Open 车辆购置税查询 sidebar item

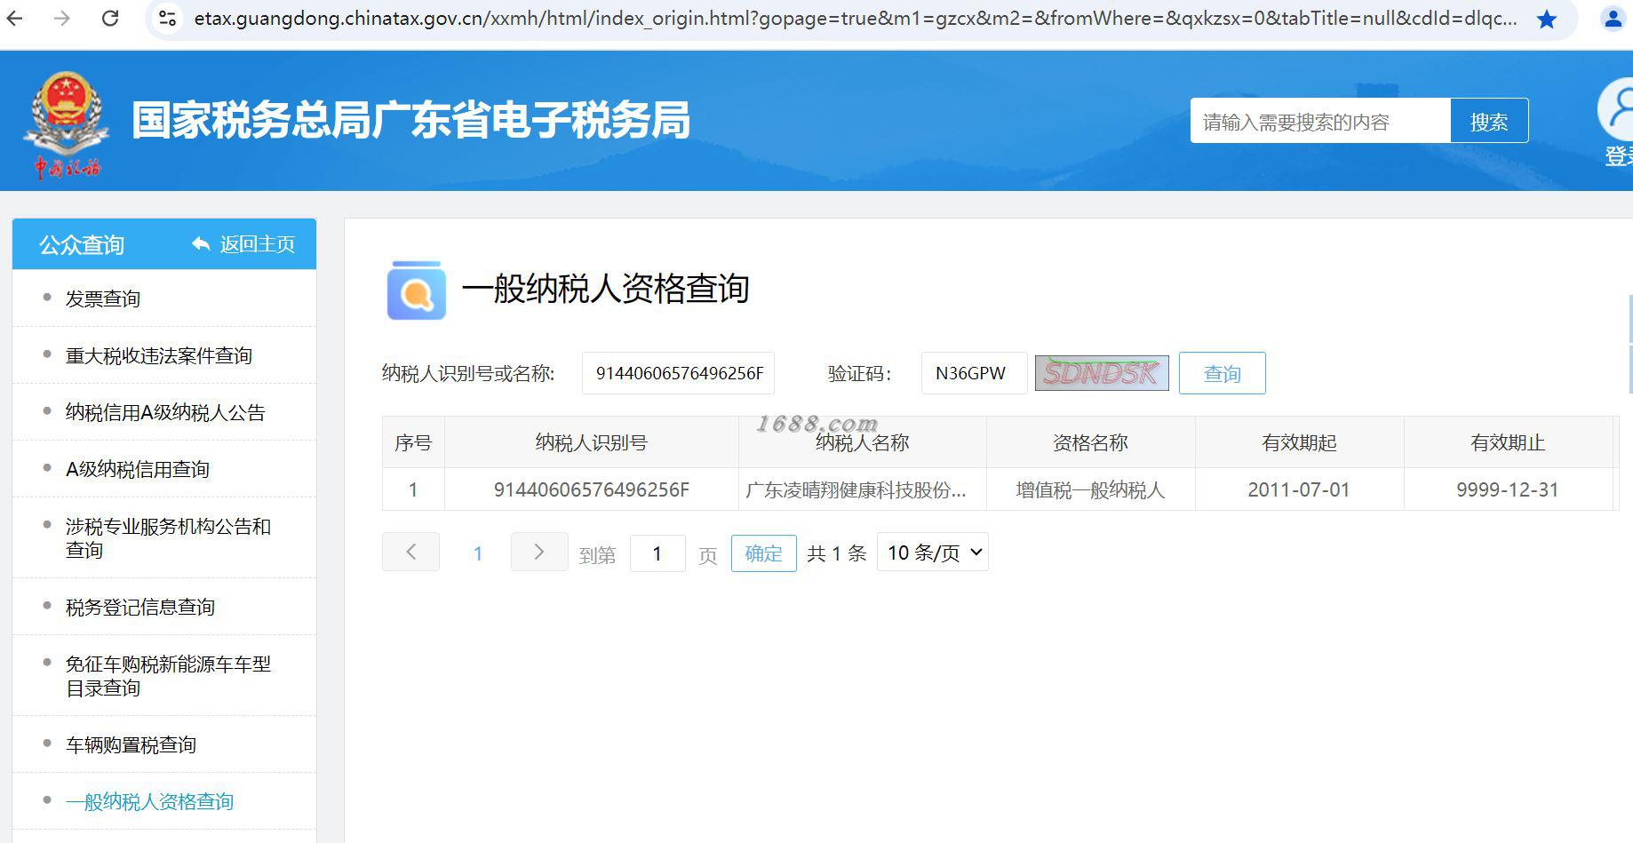pyautogui.click(x=131, y=745)
